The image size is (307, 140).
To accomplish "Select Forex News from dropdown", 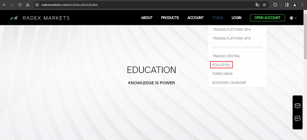I will click(237, 74).
